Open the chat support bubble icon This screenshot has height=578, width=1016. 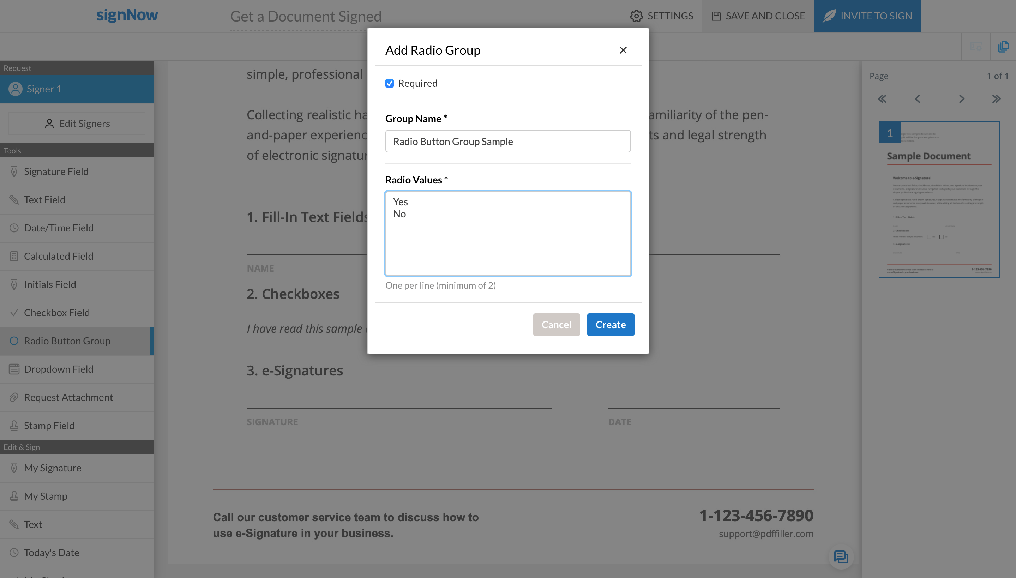click(841, 556)
